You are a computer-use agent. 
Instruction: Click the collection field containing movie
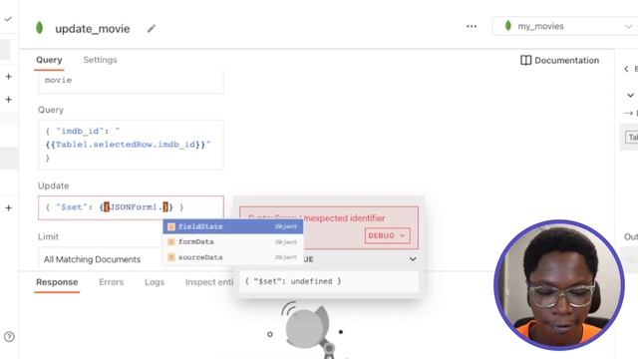(131, 81)
